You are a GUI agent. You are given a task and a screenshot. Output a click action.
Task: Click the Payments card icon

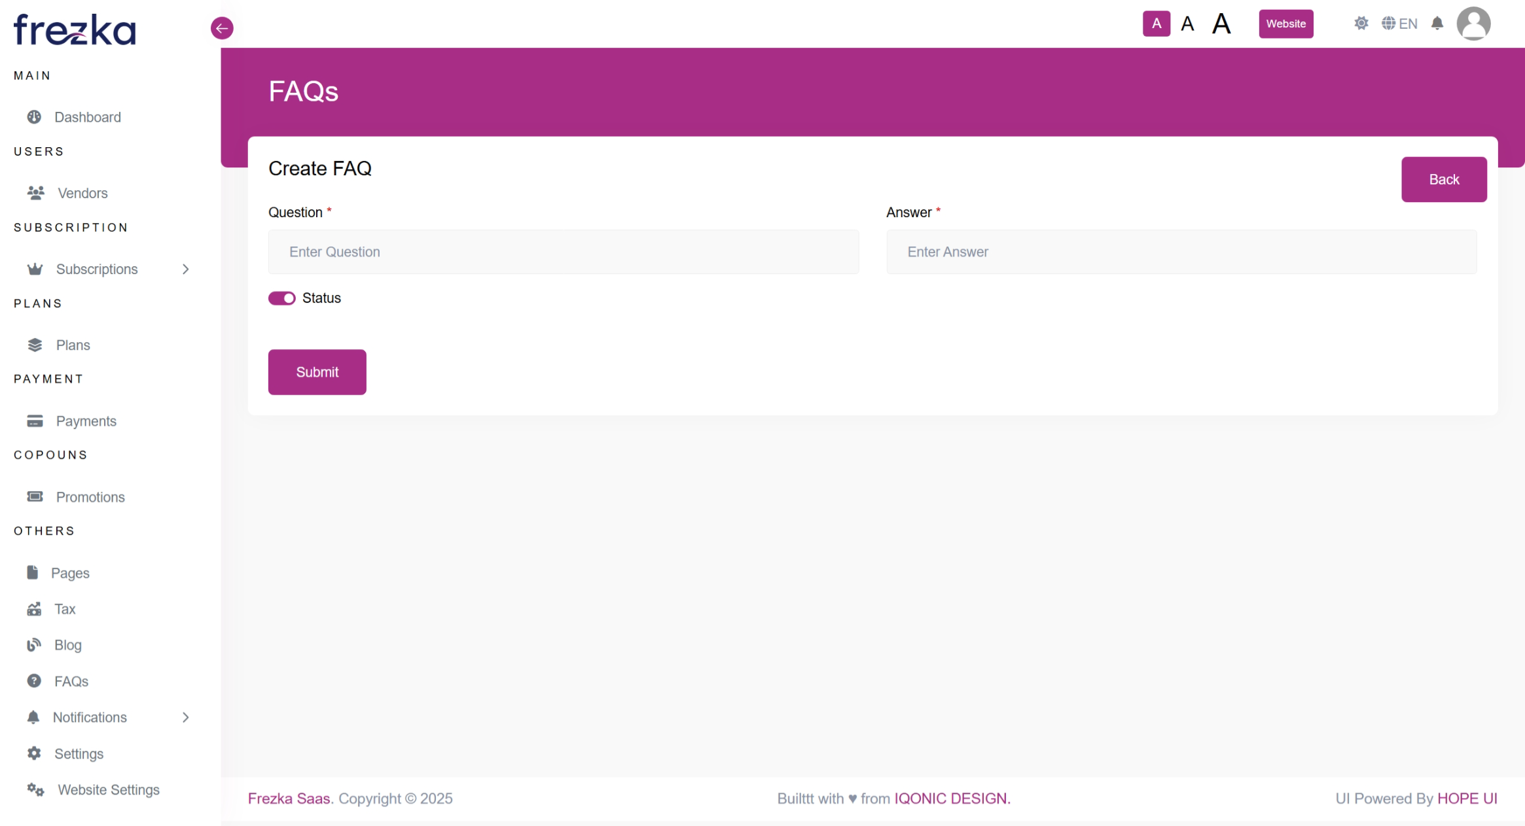click(x=35, y=421)
